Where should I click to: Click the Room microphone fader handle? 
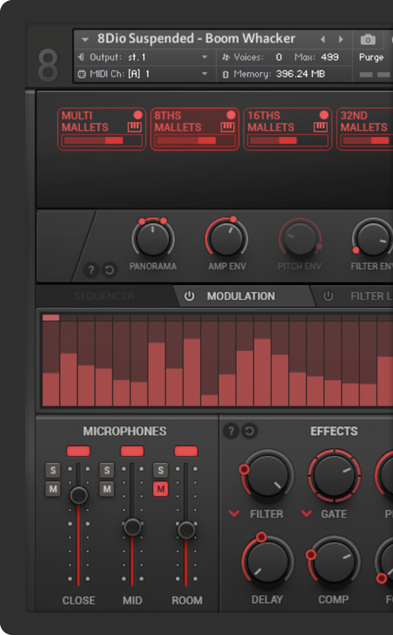(186, 530)
